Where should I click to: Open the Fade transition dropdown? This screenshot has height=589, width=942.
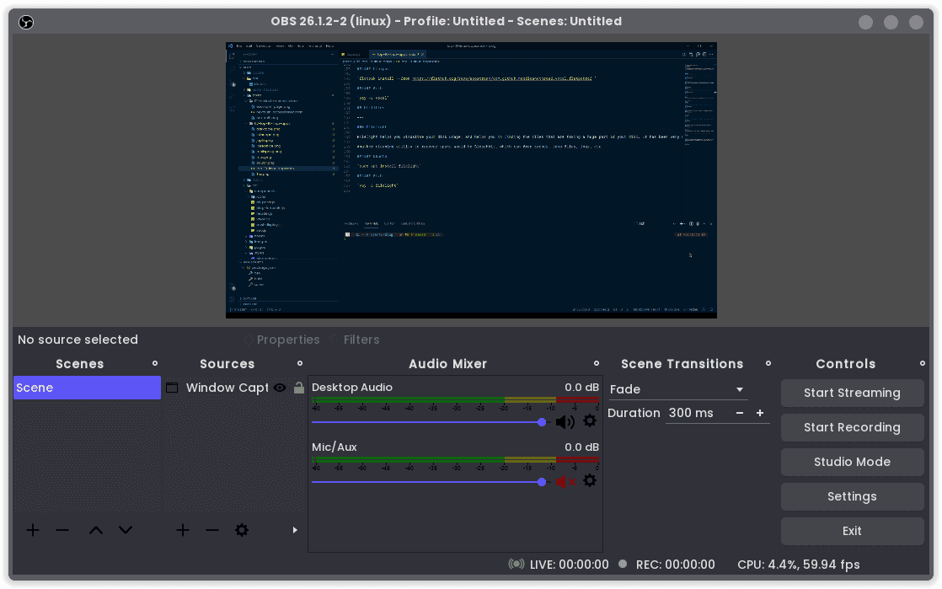(x=678, y=389)
